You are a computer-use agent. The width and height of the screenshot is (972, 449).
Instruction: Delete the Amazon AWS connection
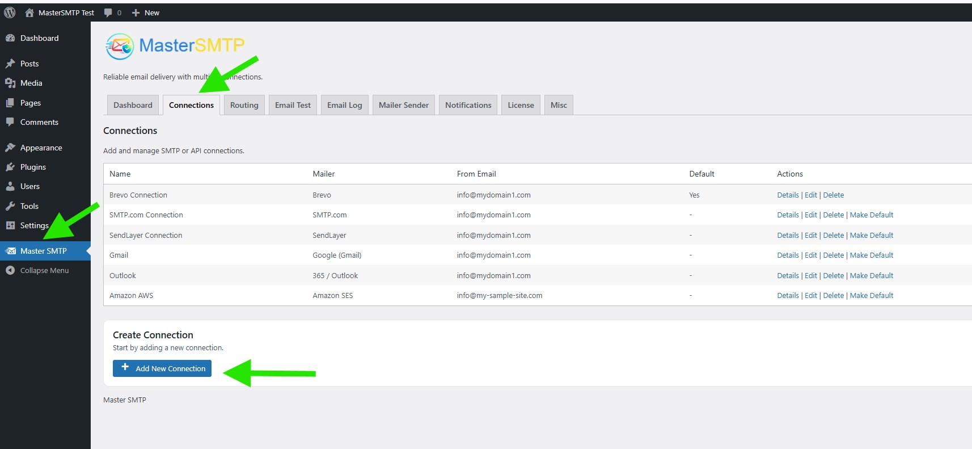[833, 295]
